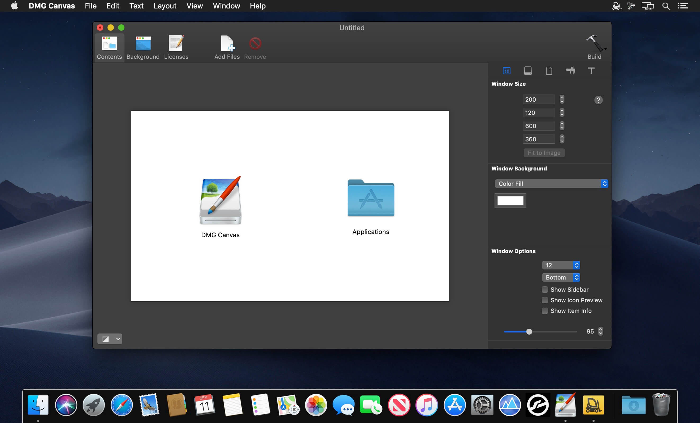Screen dimensions: 700x423
Task: Enable the Show Item Info checkbox
Action: [x=545, y=311]
